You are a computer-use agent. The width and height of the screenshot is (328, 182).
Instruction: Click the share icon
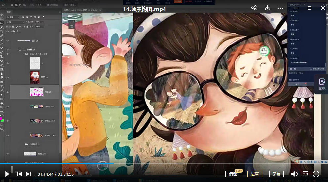pyautogui.click(x=254, y=8)
